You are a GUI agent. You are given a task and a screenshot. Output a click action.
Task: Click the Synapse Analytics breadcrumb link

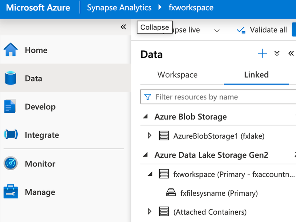pos(119,7)
